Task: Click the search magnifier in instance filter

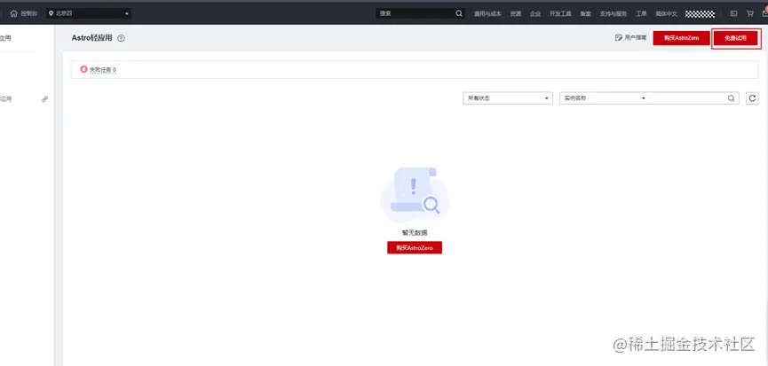Action: pos(731,98)
